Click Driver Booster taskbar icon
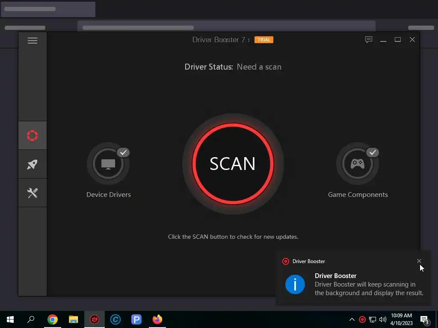 coord(95,319)
